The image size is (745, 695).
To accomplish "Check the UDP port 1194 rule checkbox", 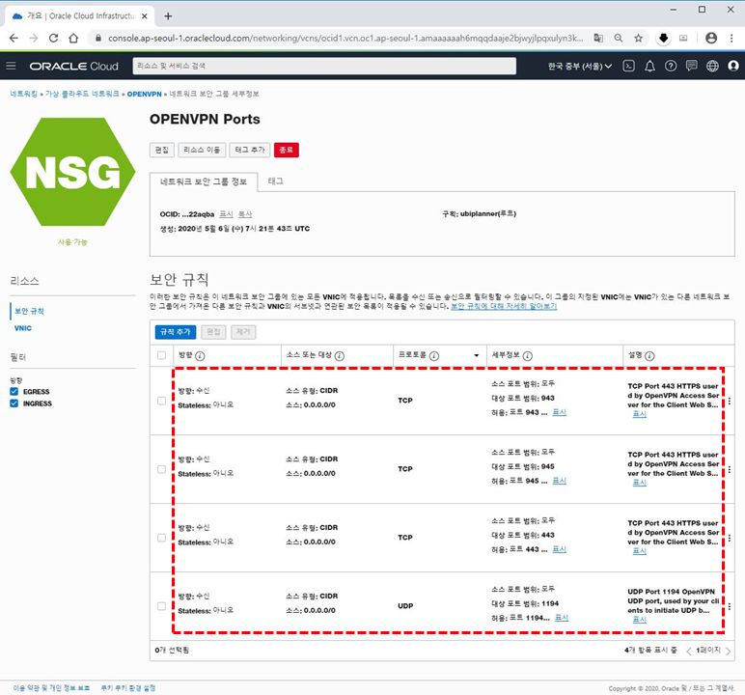I will (161, 606).
